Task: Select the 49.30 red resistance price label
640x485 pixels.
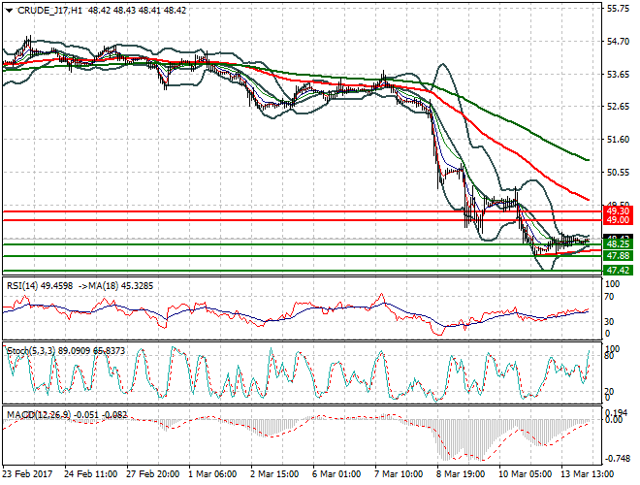Action: pos(618,210)
